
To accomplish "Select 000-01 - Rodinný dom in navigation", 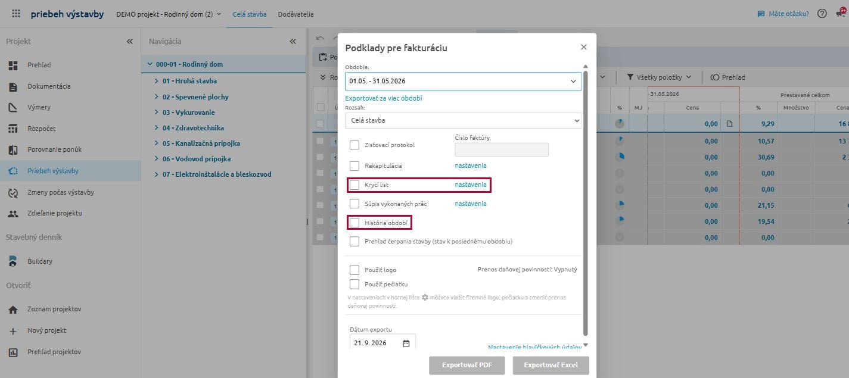I will click(x=223, y=64).
